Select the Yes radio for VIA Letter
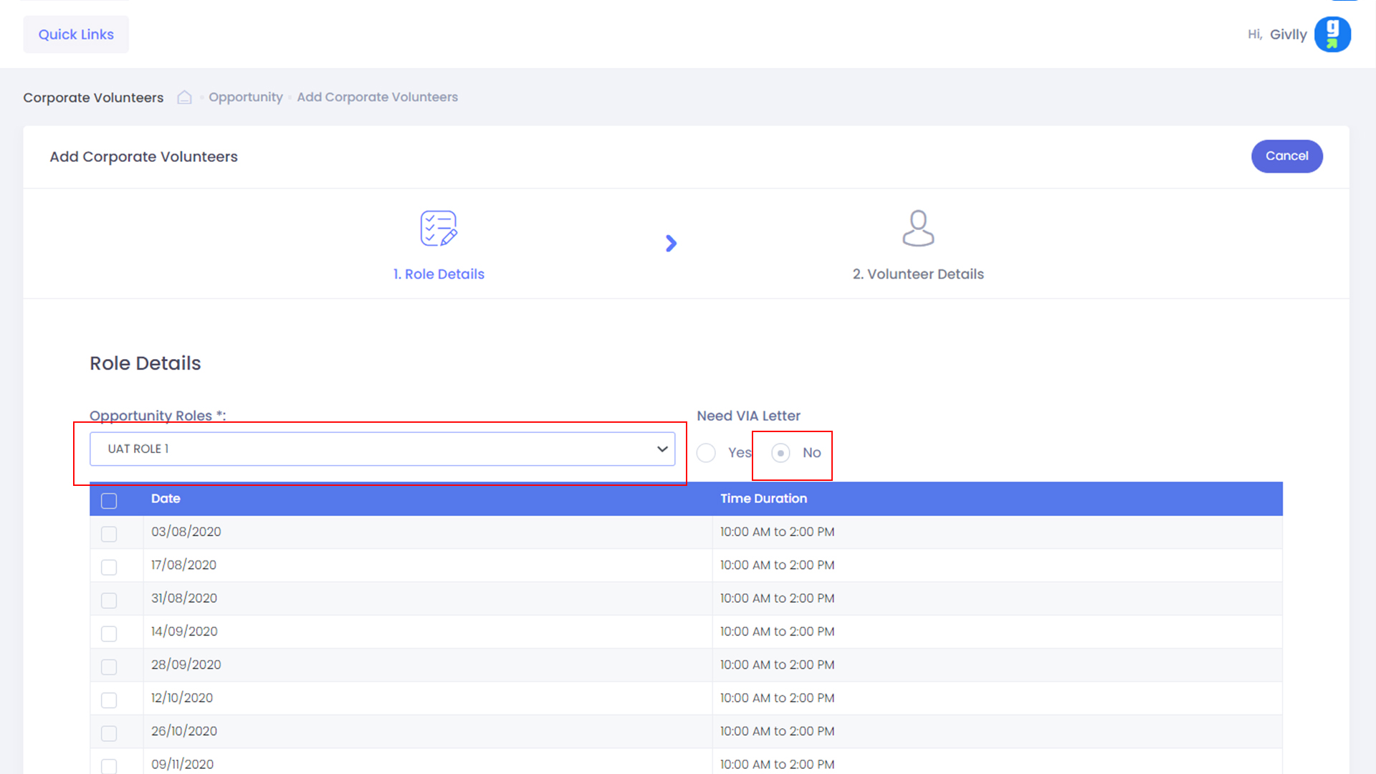This screenshot has height=774, width=1376. [x=706, y=453]
